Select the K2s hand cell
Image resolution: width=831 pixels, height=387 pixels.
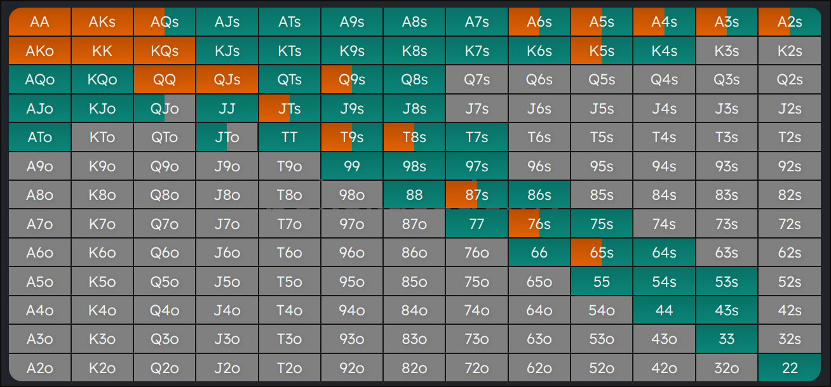790,51
